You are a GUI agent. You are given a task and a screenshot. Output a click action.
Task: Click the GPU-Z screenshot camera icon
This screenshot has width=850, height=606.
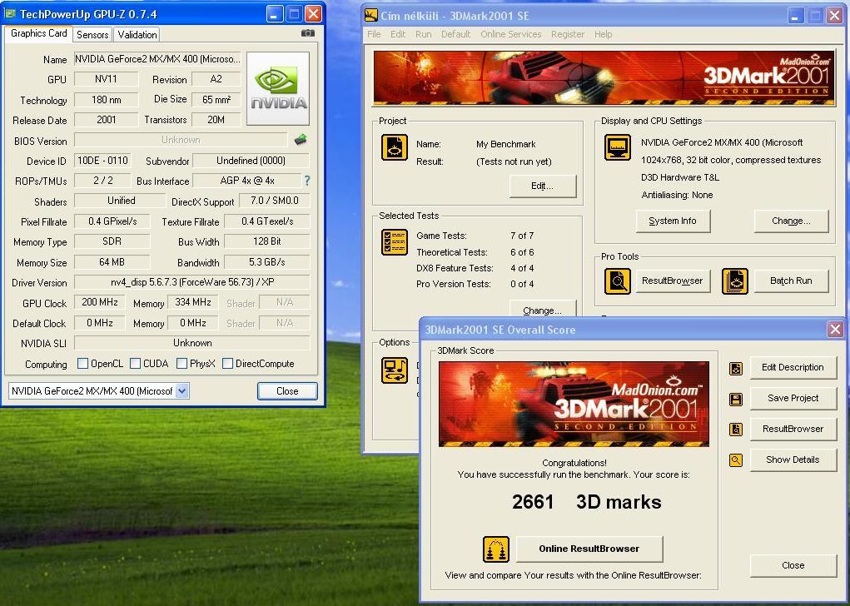[308, 33]
